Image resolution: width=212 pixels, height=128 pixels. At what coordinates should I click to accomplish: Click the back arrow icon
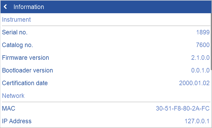pos(6,7)
